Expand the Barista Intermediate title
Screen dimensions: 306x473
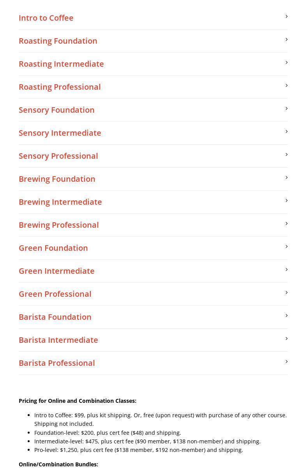(x=58, y=340)
